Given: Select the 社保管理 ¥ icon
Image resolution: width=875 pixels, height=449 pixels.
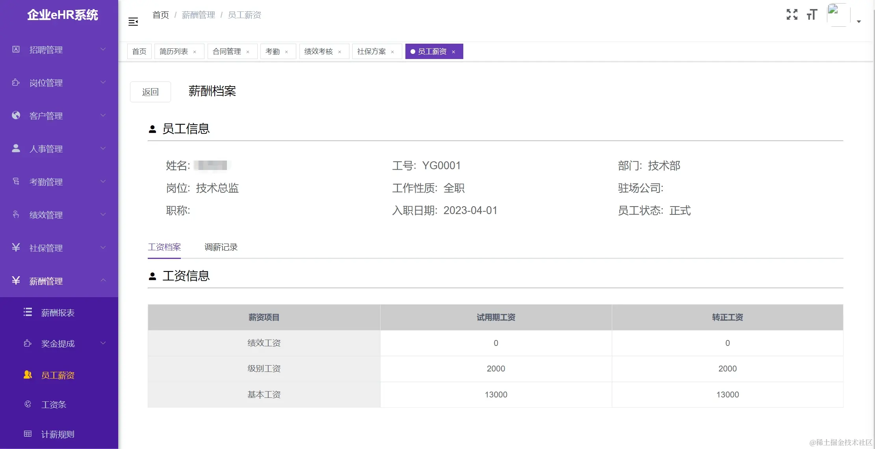Looking at the screenshot, I should point(16,248).
